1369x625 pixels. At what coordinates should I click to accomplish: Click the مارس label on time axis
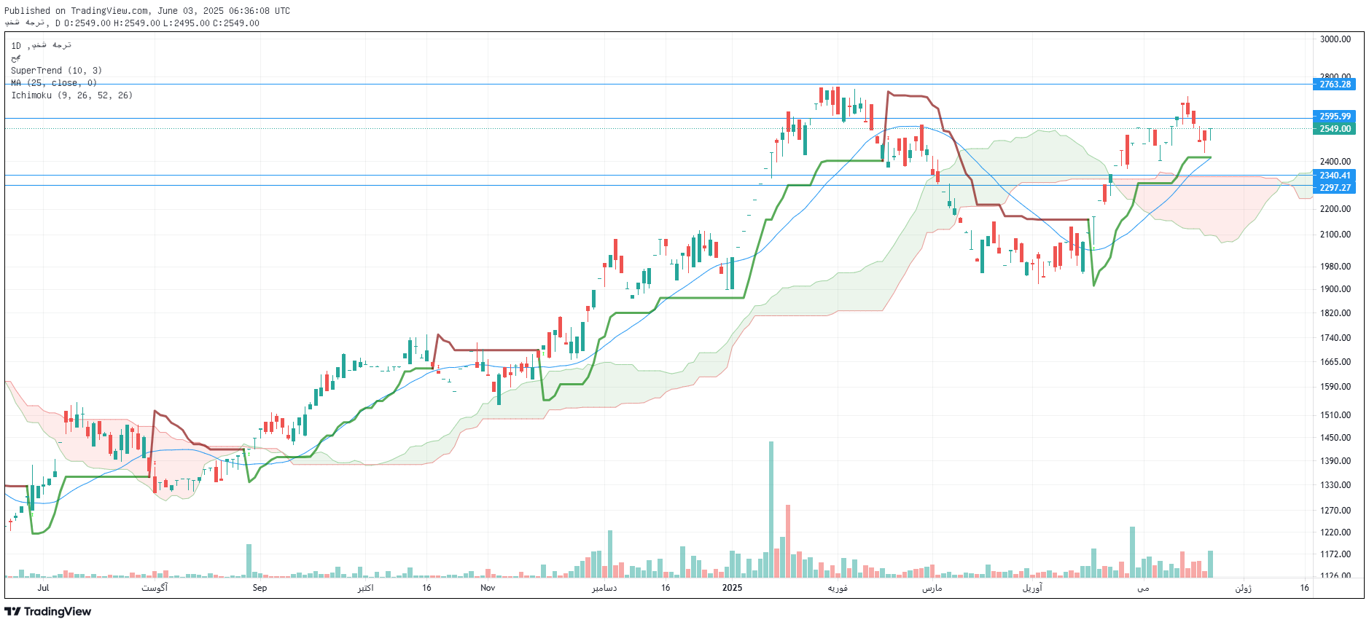click(932, 588)
